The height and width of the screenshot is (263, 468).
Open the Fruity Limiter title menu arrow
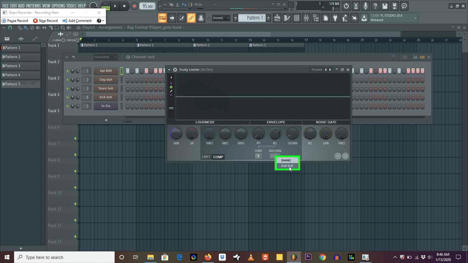[169, 70]
